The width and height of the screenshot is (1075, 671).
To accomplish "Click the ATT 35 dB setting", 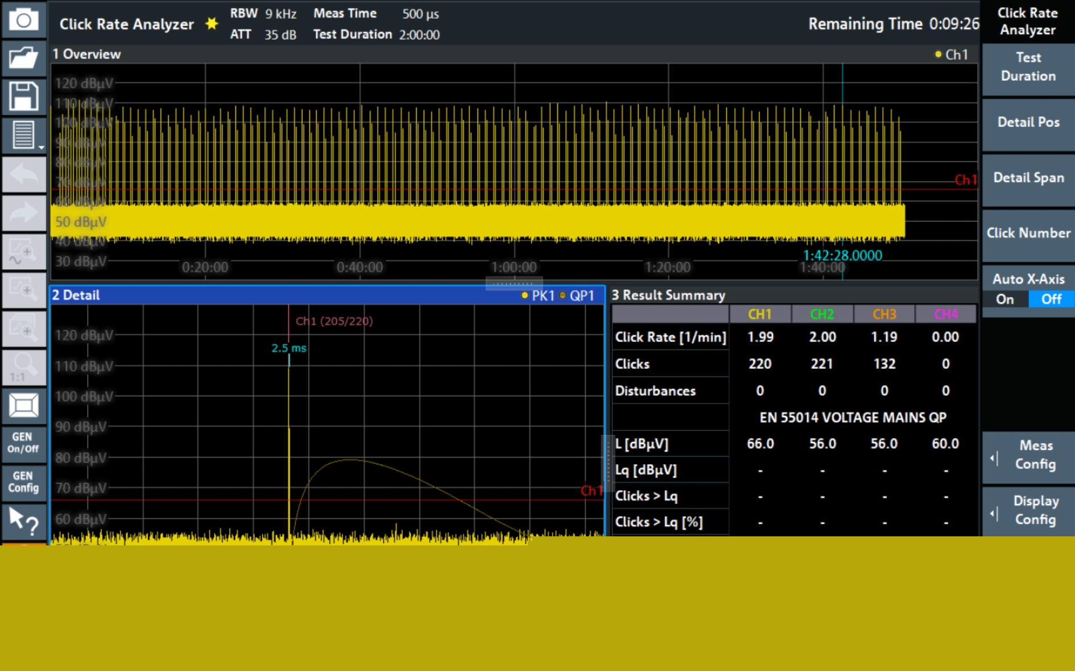I will pos(263,35).
